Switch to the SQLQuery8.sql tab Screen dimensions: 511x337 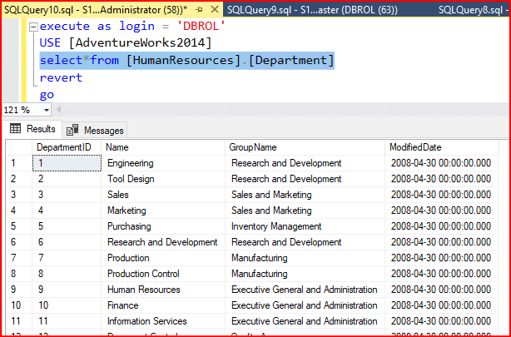pos(472,7)
